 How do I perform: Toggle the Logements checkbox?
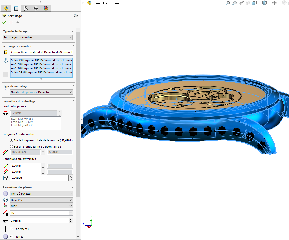pos(11,229)
